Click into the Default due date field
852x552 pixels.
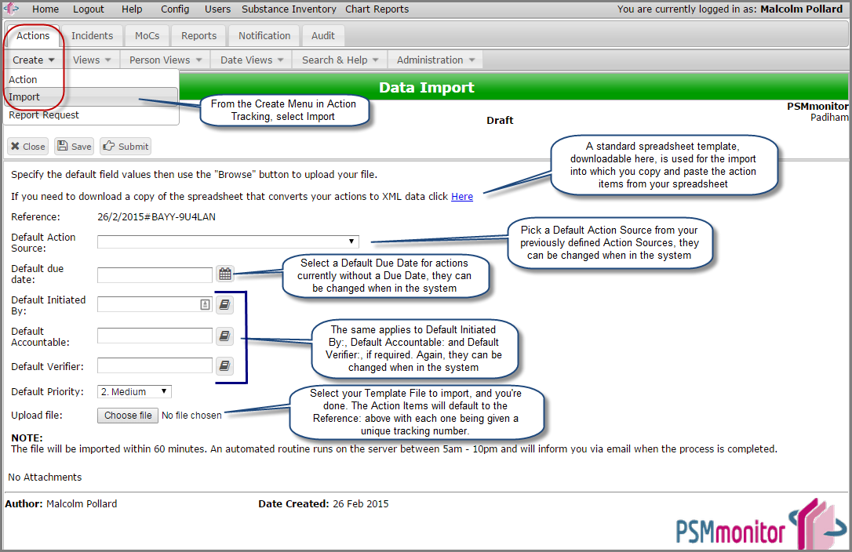point(155,274)
